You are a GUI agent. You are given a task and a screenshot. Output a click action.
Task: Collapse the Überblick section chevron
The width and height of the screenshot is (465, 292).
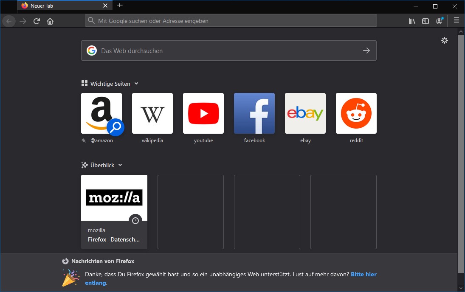click(120, 165)
